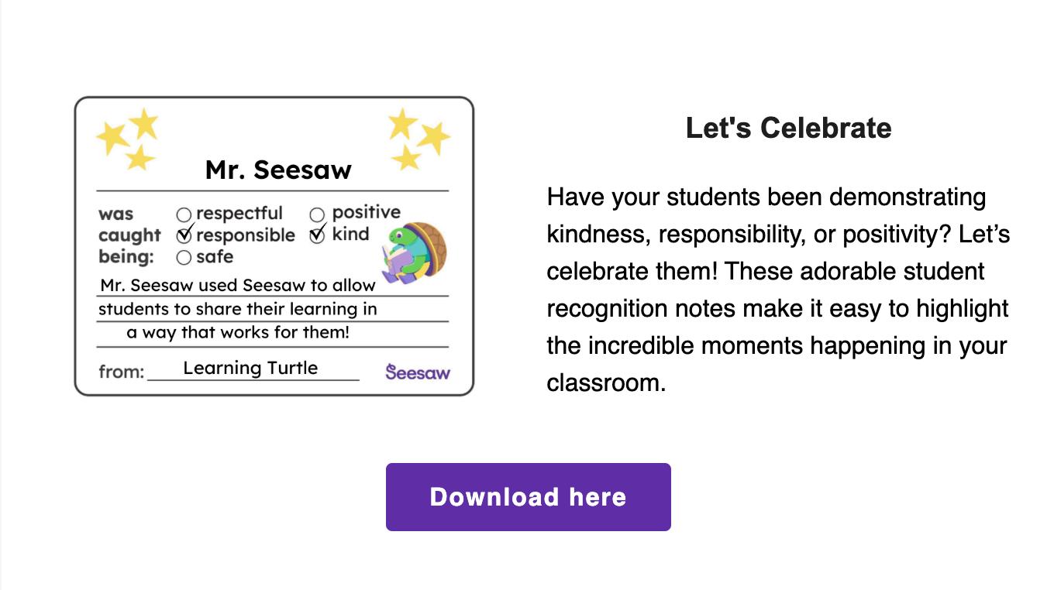Viewport: 1054px width, 590px height.
Task: Click the Mr. Seesaw name heading
Action: tap(278, 170)
